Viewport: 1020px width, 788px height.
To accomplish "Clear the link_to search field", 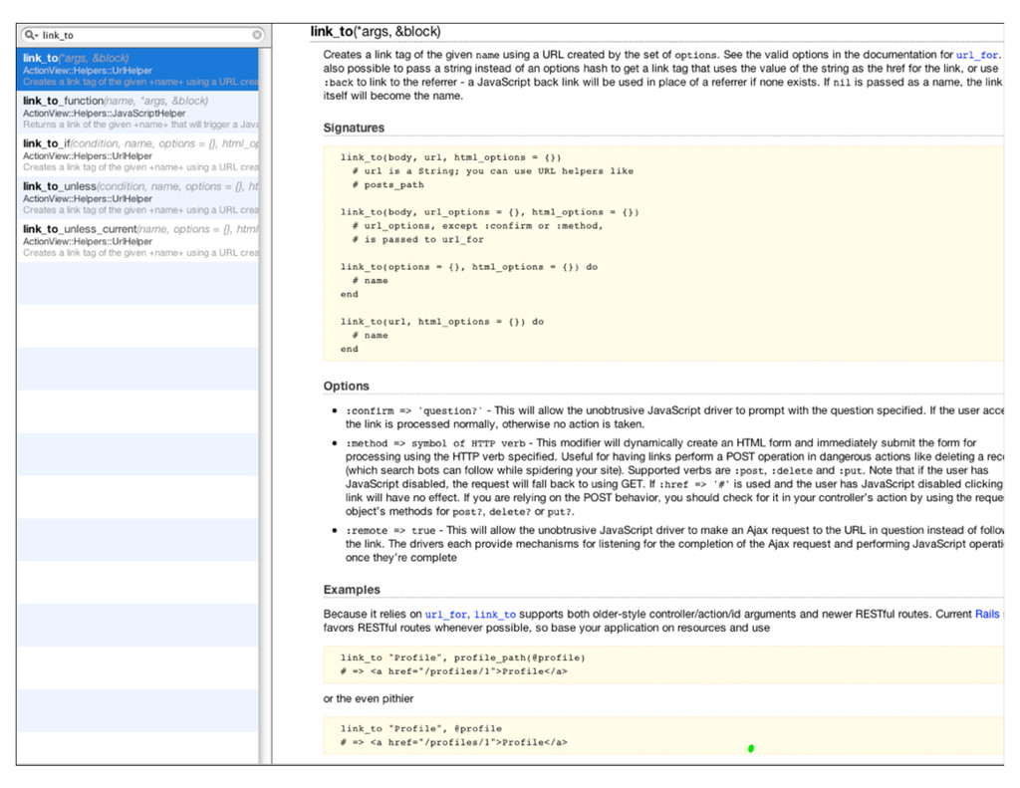I will click(257, 35).
